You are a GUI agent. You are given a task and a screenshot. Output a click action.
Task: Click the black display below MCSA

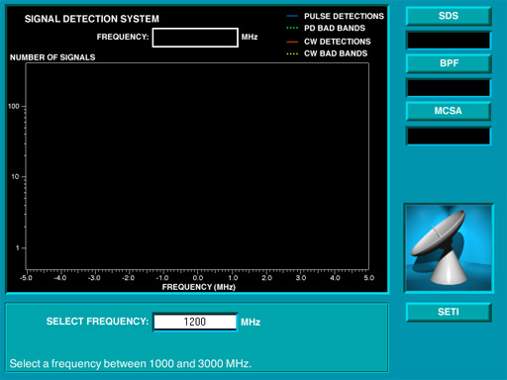[449, 136]
